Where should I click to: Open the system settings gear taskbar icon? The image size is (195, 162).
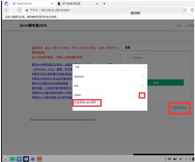point(33,159)
